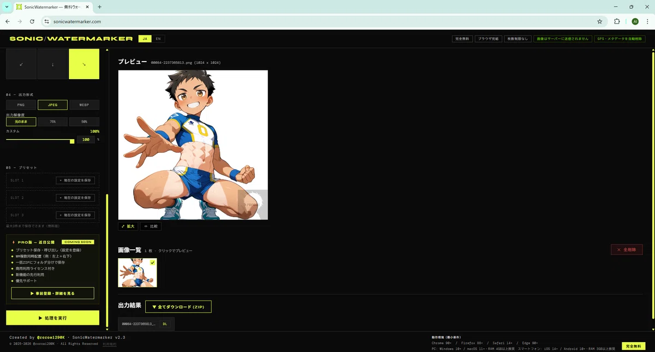The height and width of the screenshot is (352, 655).
Task: Set output resolution to 75%
Action: (x=52, y=122)
